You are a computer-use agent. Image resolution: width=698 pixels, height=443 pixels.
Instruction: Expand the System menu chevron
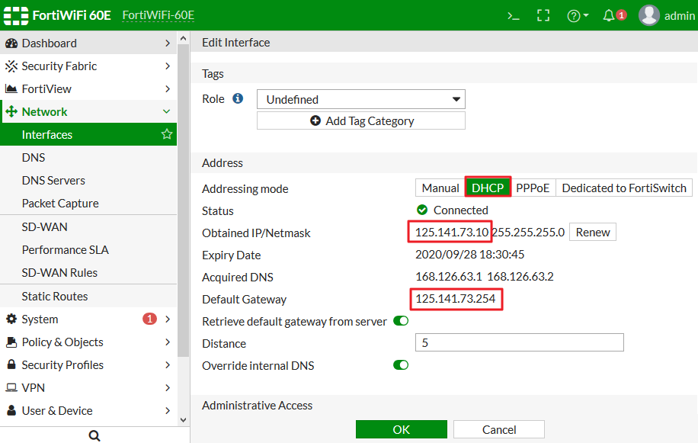(168, 319)
